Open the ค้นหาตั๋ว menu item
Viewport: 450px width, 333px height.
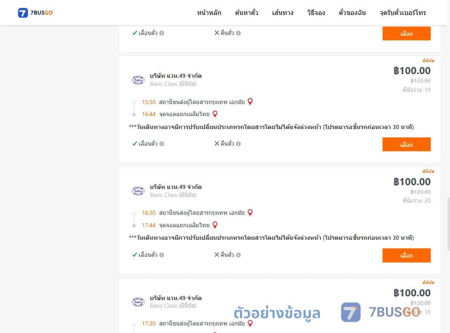click(x=247, y=12)
